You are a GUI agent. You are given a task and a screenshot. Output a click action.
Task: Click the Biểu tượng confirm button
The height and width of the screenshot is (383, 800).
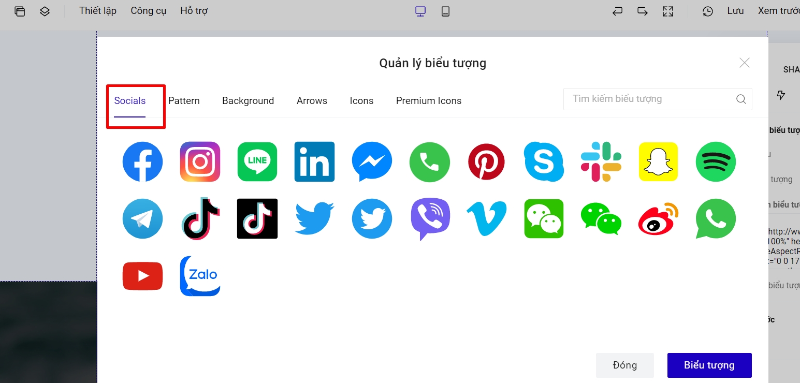coord(709,365)
